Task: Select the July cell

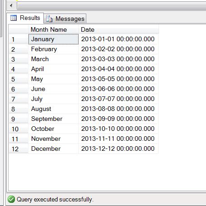Action: coord(53,99)
